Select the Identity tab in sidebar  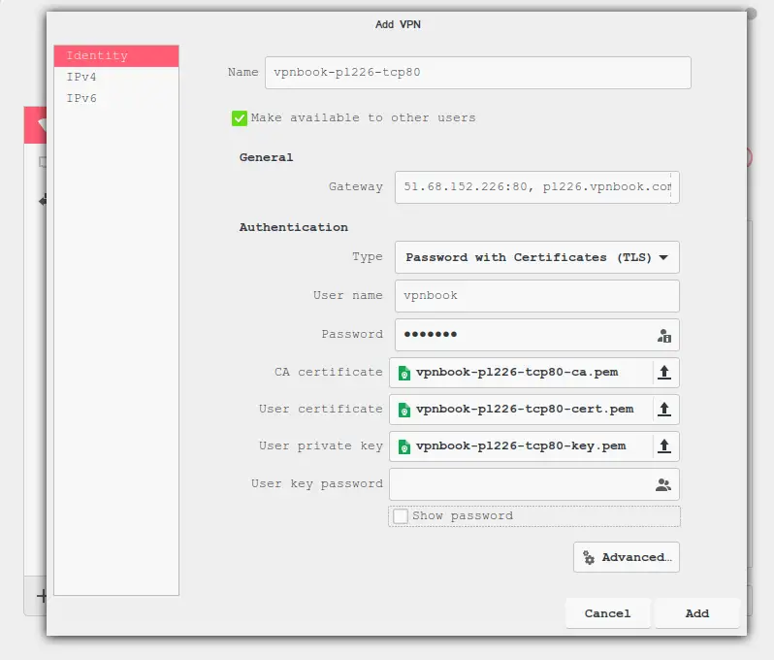click(116, 56)
